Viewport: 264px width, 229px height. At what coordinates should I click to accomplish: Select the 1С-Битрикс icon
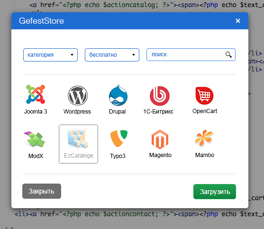[x=159, y=96]
